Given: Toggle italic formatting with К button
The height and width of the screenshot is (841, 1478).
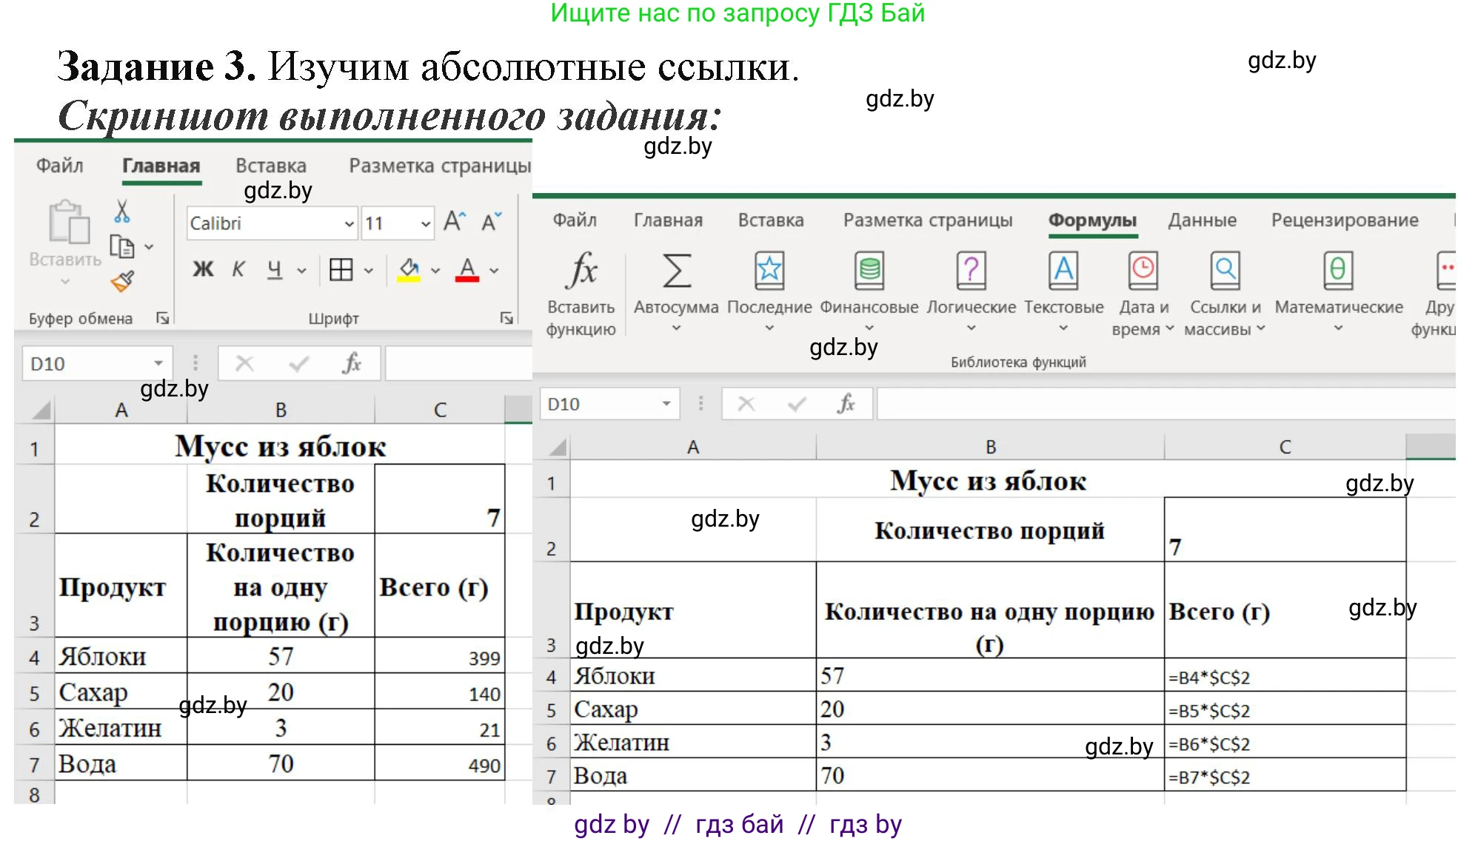Looking at the screenshot, I should click(x=238, y=268).
